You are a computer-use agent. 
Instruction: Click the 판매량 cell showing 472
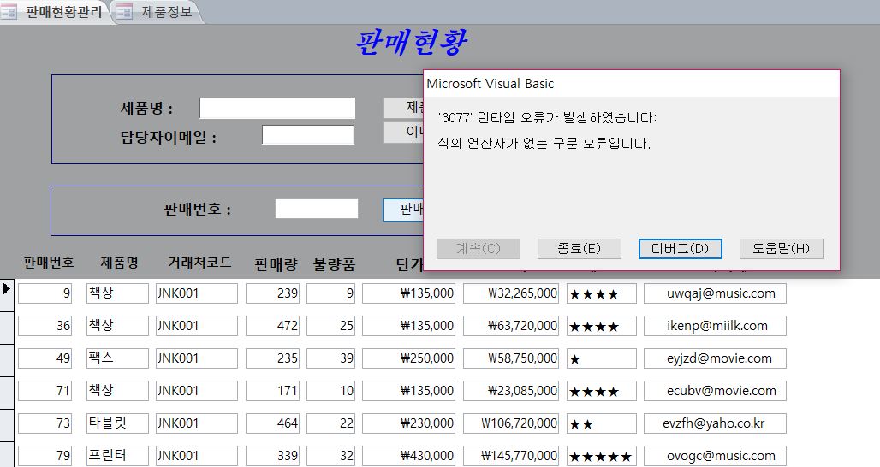click(272, 326)
